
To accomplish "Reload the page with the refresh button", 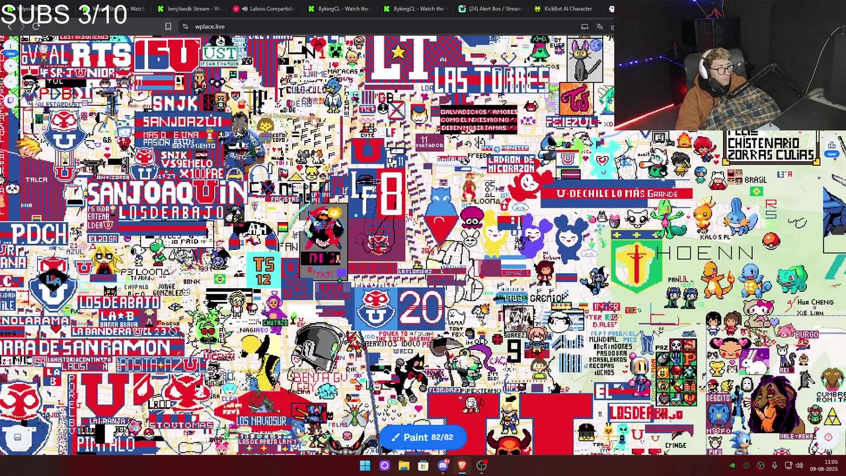I will click(36, 26).
